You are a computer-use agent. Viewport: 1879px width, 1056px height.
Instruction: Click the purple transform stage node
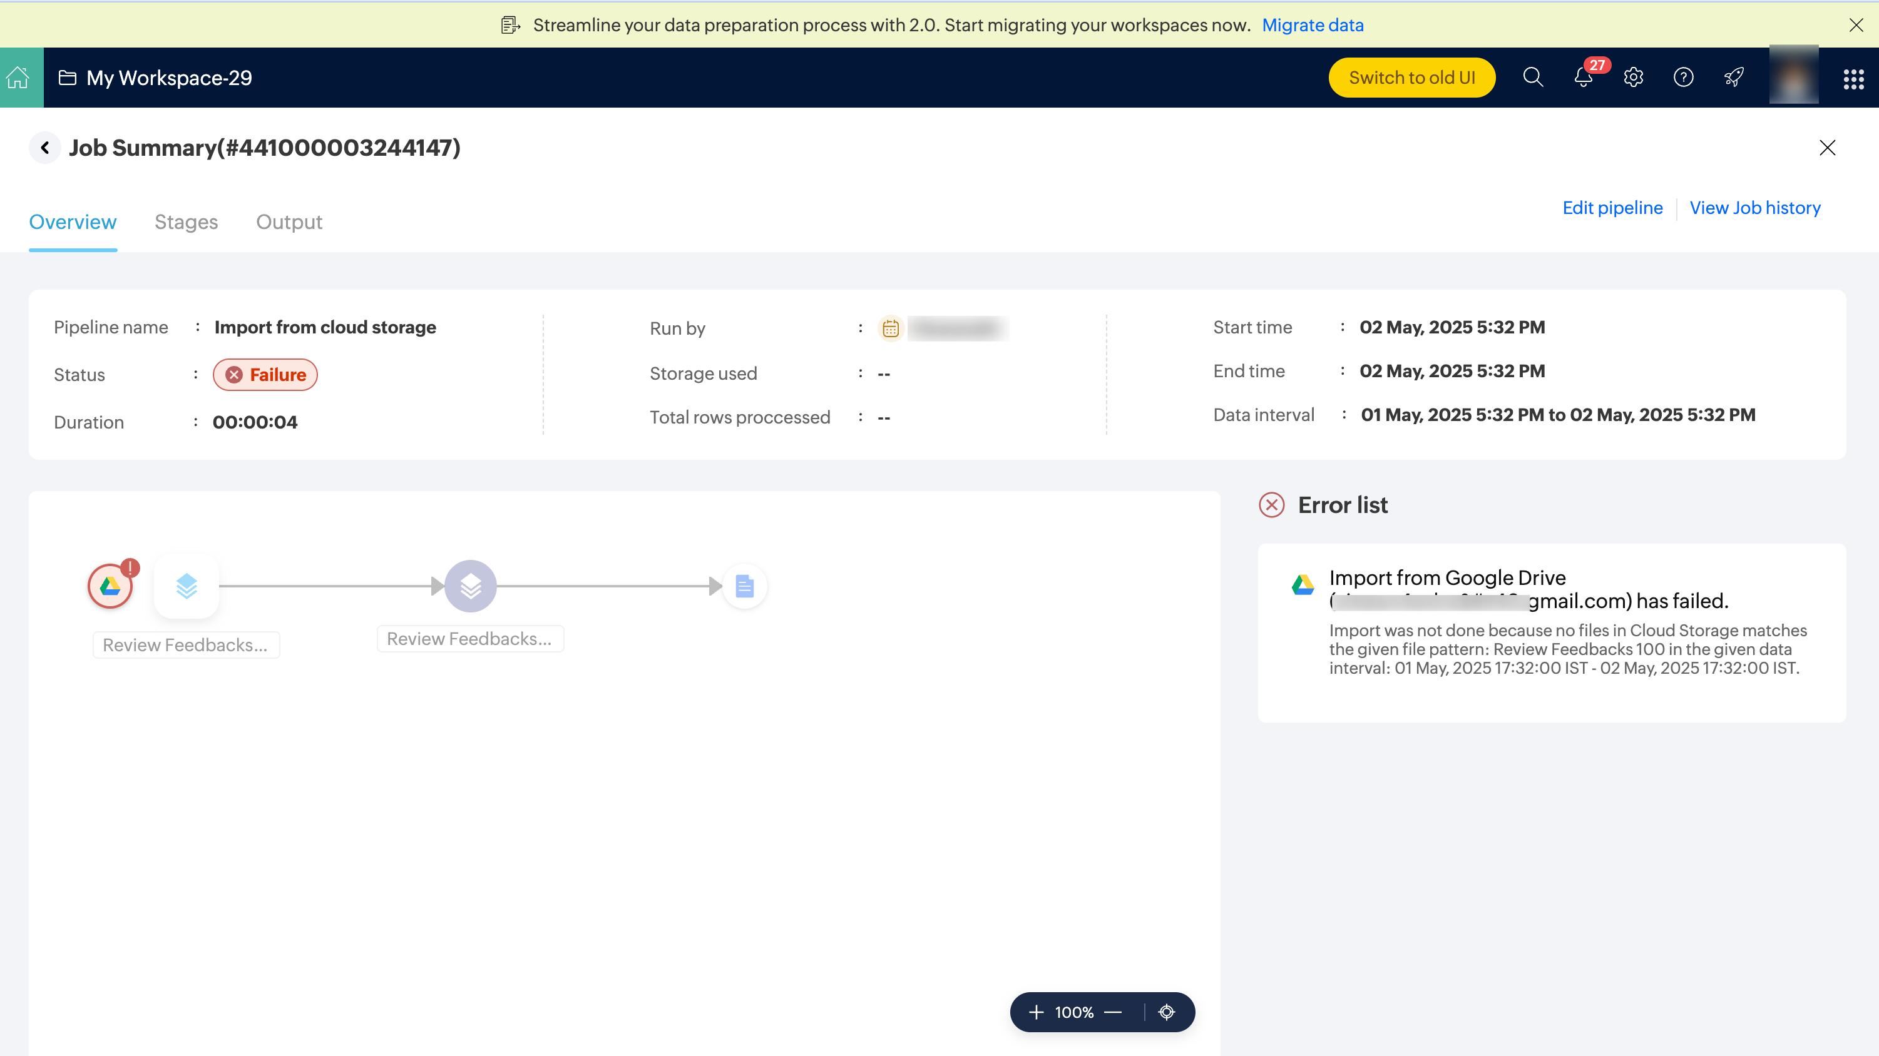tap(471, 586)
